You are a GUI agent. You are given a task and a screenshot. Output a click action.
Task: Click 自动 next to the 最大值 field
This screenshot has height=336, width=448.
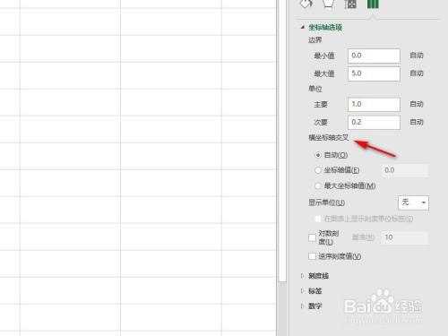pyautogui.click(x=417, y=73)
